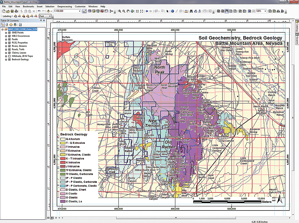Click K - T Intrusive legend swatch
The width and height of the screenshot is (299, 223).
click(x=63, y=159)
